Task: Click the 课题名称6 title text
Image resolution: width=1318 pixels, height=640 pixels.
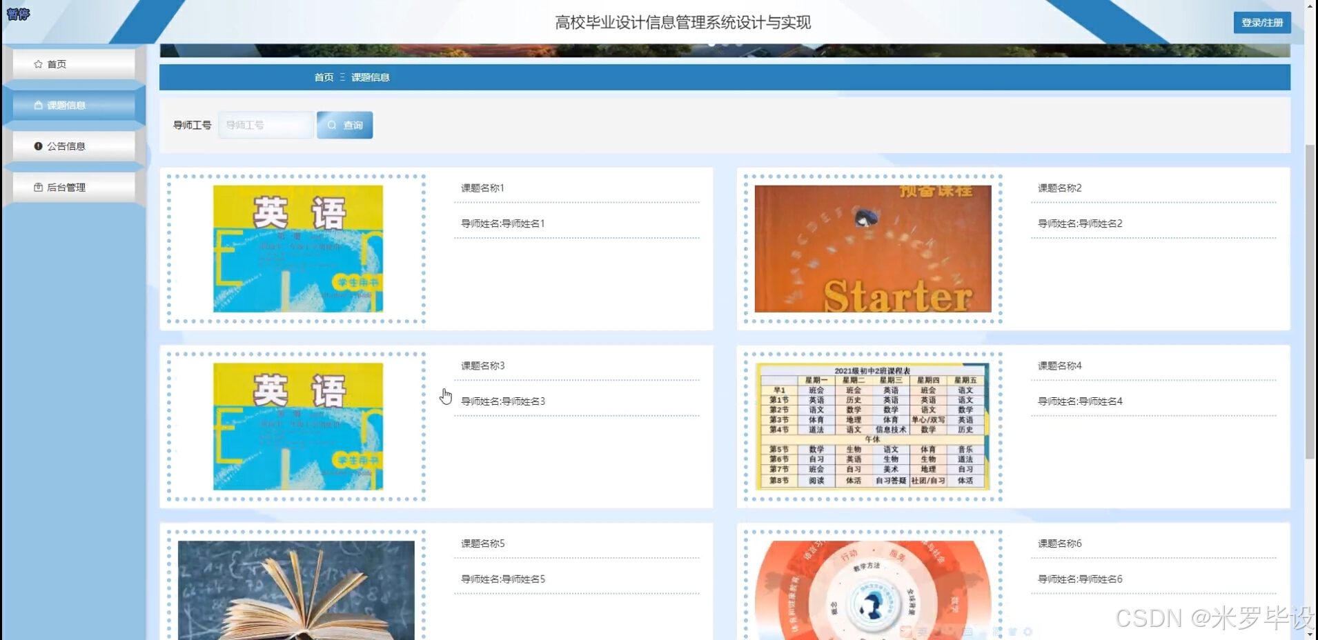Action: click(1059, 544)
